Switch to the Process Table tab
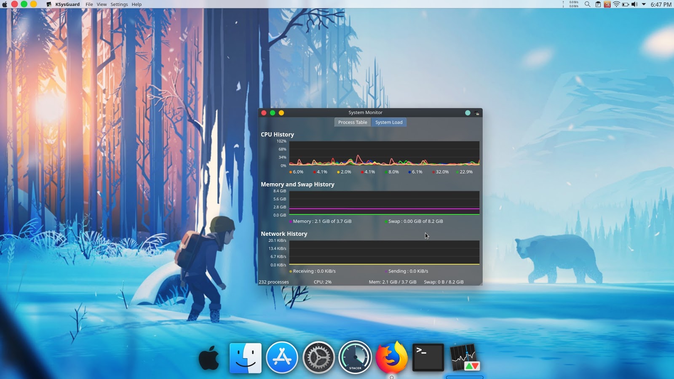Image resolution: width=674 pixels, height=379 pixels. [353, 122]
